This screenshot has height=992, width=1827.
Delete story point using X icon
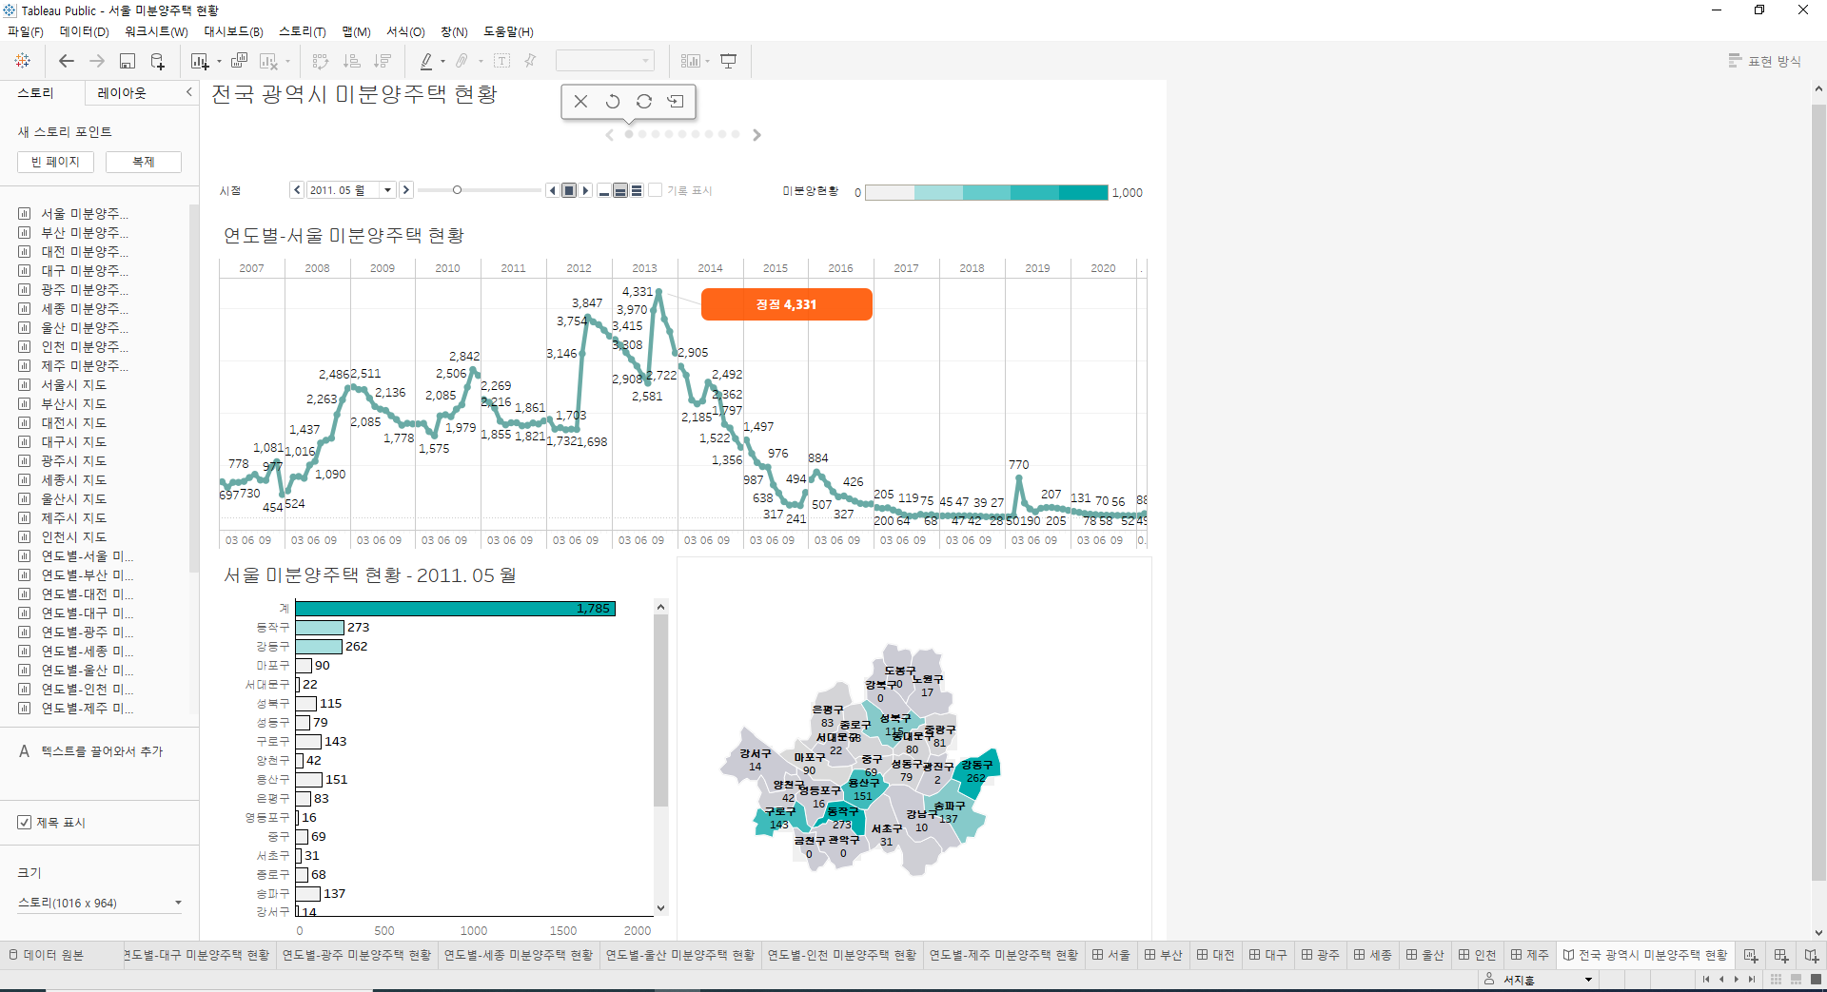click(580, 102)
